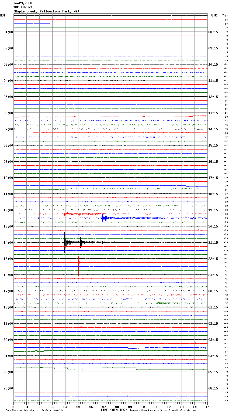Select the '13:00' MST row label
229x414 pixels.
point(8,226)
